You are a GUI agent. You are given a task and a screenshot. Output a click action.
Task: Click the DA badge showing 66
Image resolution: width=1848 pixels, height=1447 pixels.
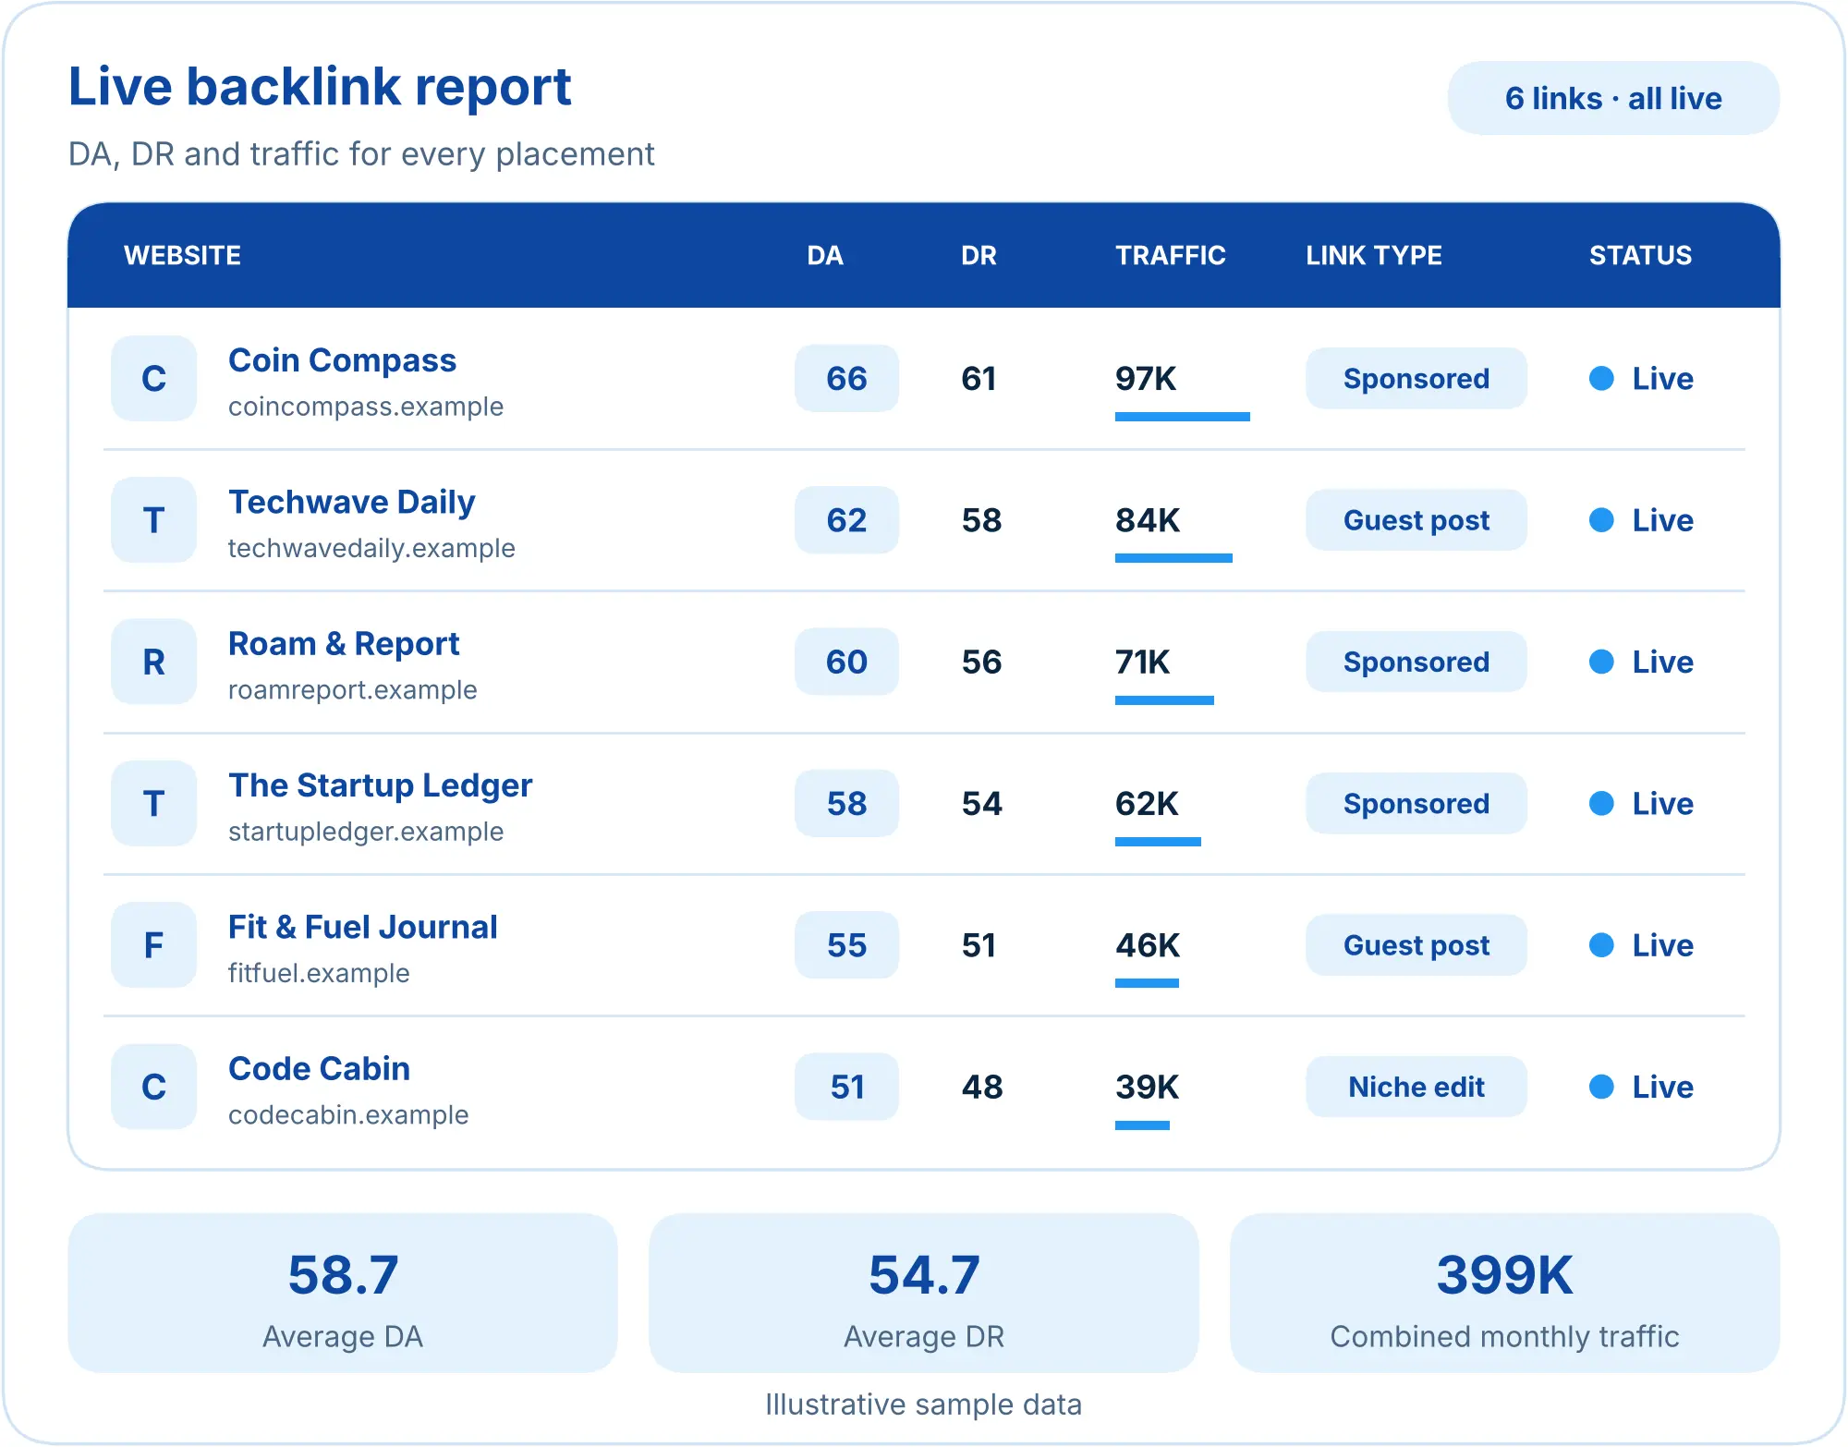point(846,379)
